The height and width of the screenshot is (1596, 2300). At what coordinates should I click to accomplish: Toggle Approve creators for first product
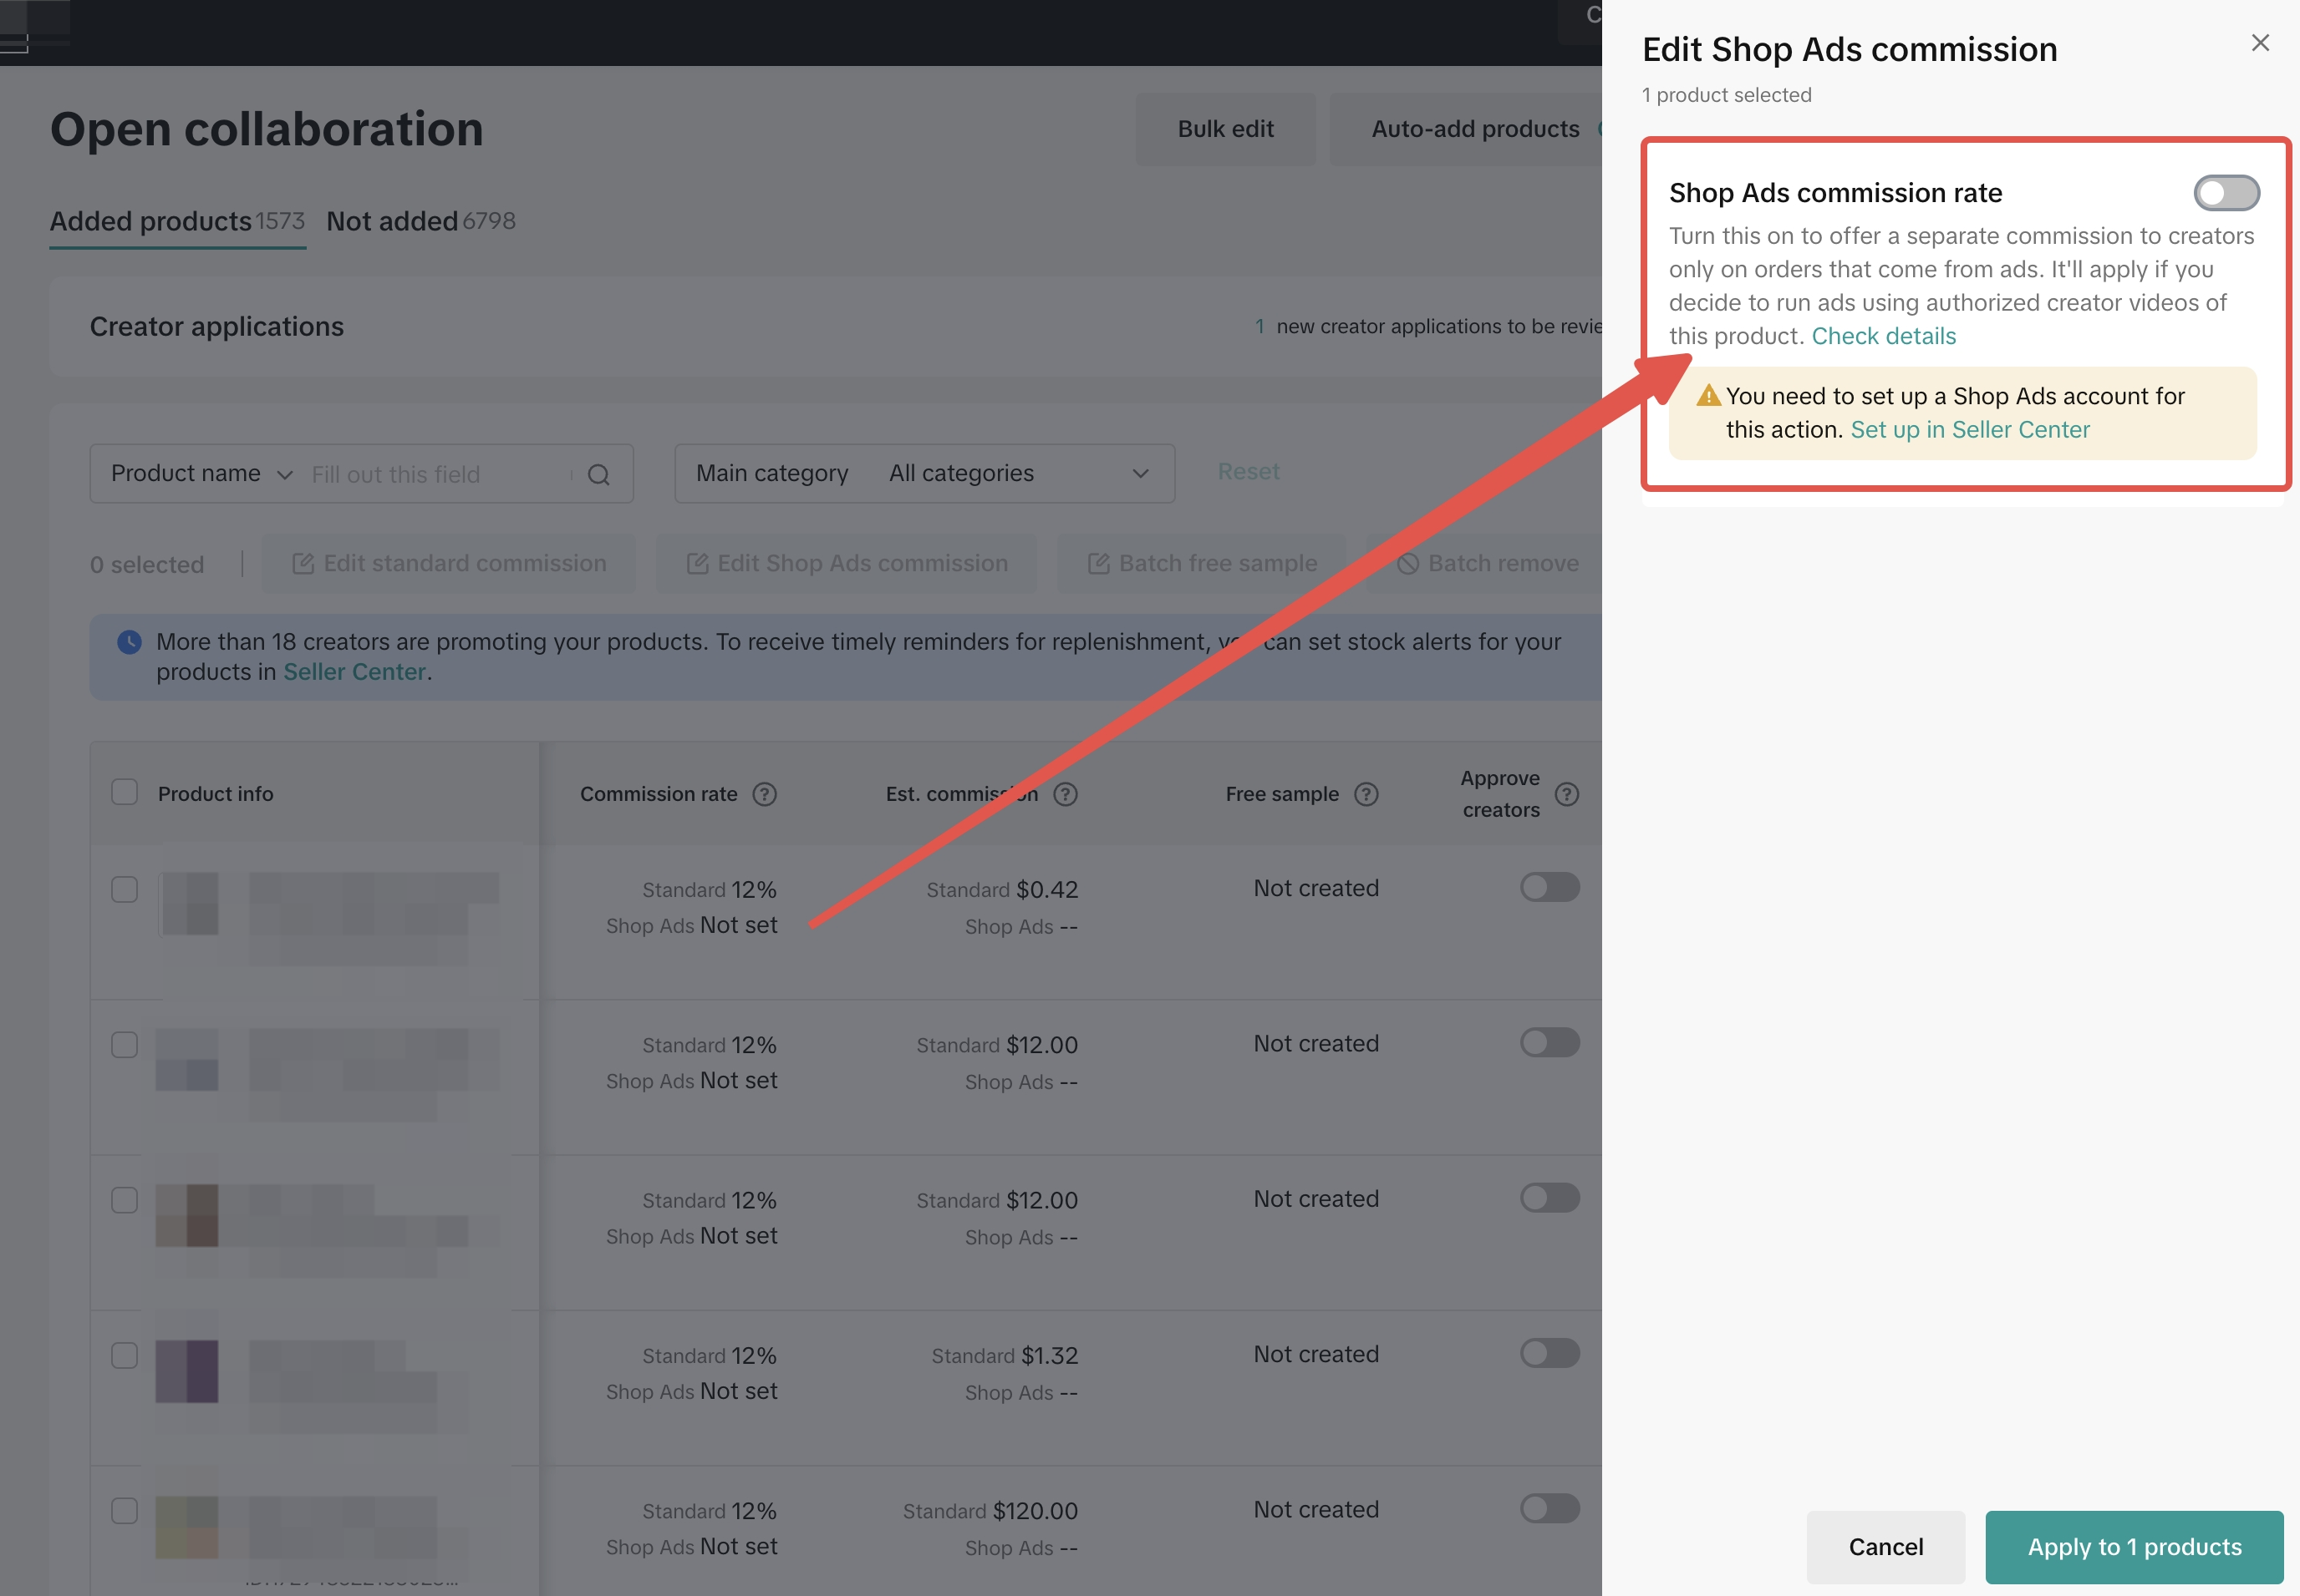click(x=1549, y=887)
